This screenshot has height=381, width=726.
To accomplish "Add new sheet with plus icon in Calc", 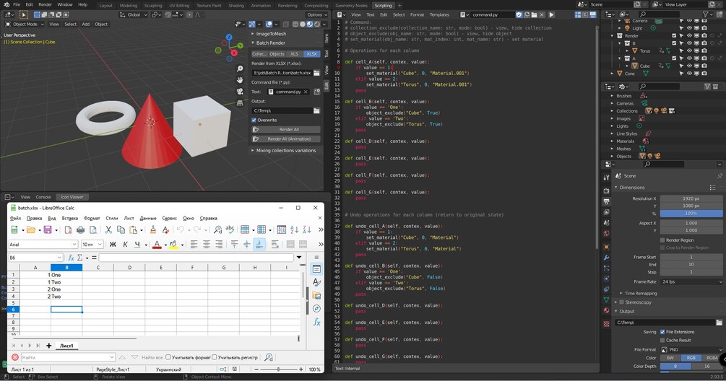I will click(x=48, y=346).
